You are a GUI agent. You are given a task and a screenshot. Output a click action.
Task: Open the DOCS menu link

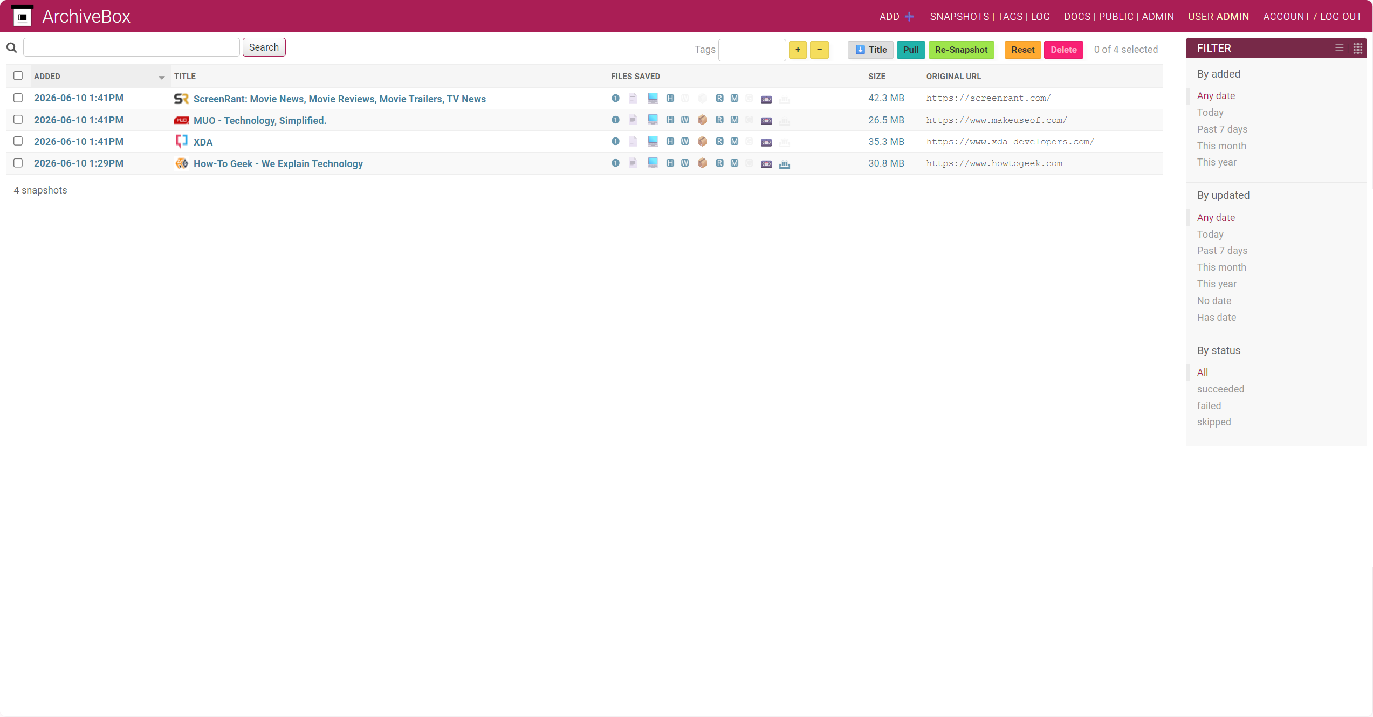(x=1077, y=17)
